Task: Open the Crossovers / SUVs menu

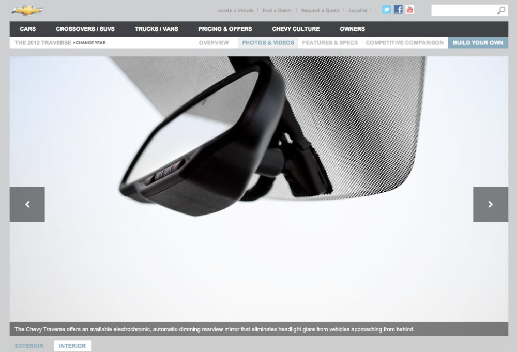Action: coord(85,29)
